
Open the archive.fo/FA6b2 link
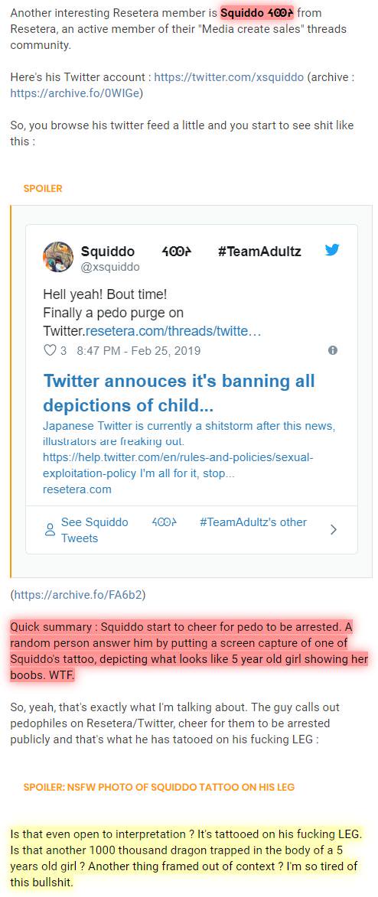pyautogui.click(x=78, y=595)
